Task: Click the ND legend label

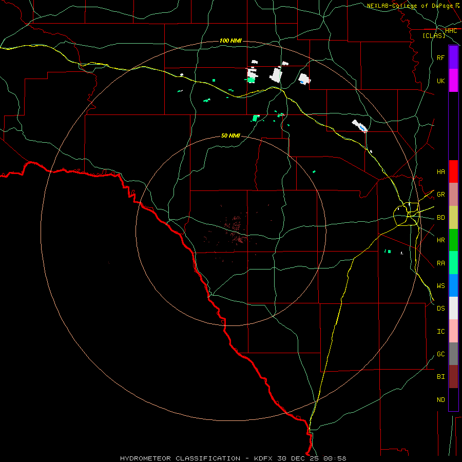Action: [441, 400]
